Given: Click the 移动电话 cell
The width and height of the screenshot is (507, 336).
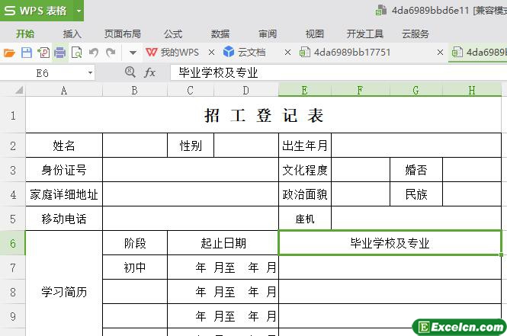Looking at the screenshot, I should 64,219.
